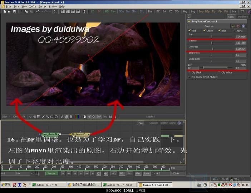Click the Saturation slider handle
Screen dimensions: 251x193
point(211,61)
